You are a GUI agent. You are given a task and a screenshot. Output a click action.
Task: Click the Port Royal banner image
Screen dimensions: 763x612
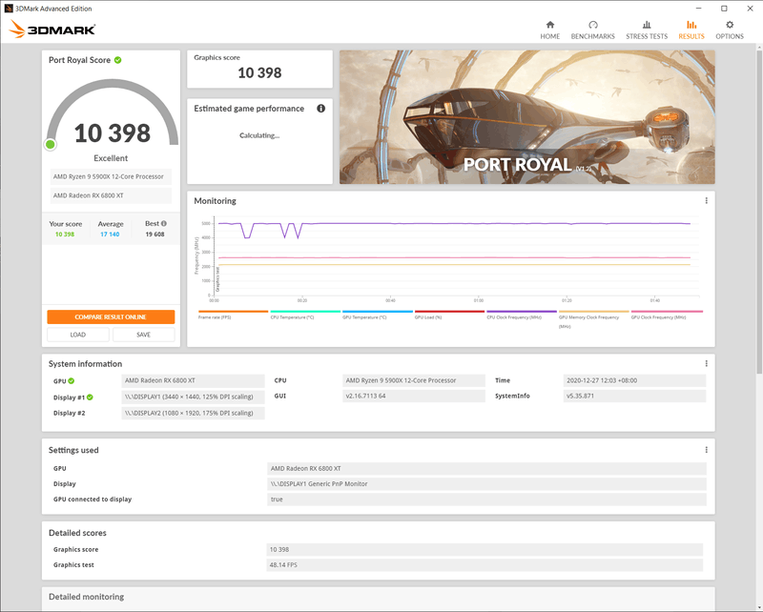click(x=527, y=116)
